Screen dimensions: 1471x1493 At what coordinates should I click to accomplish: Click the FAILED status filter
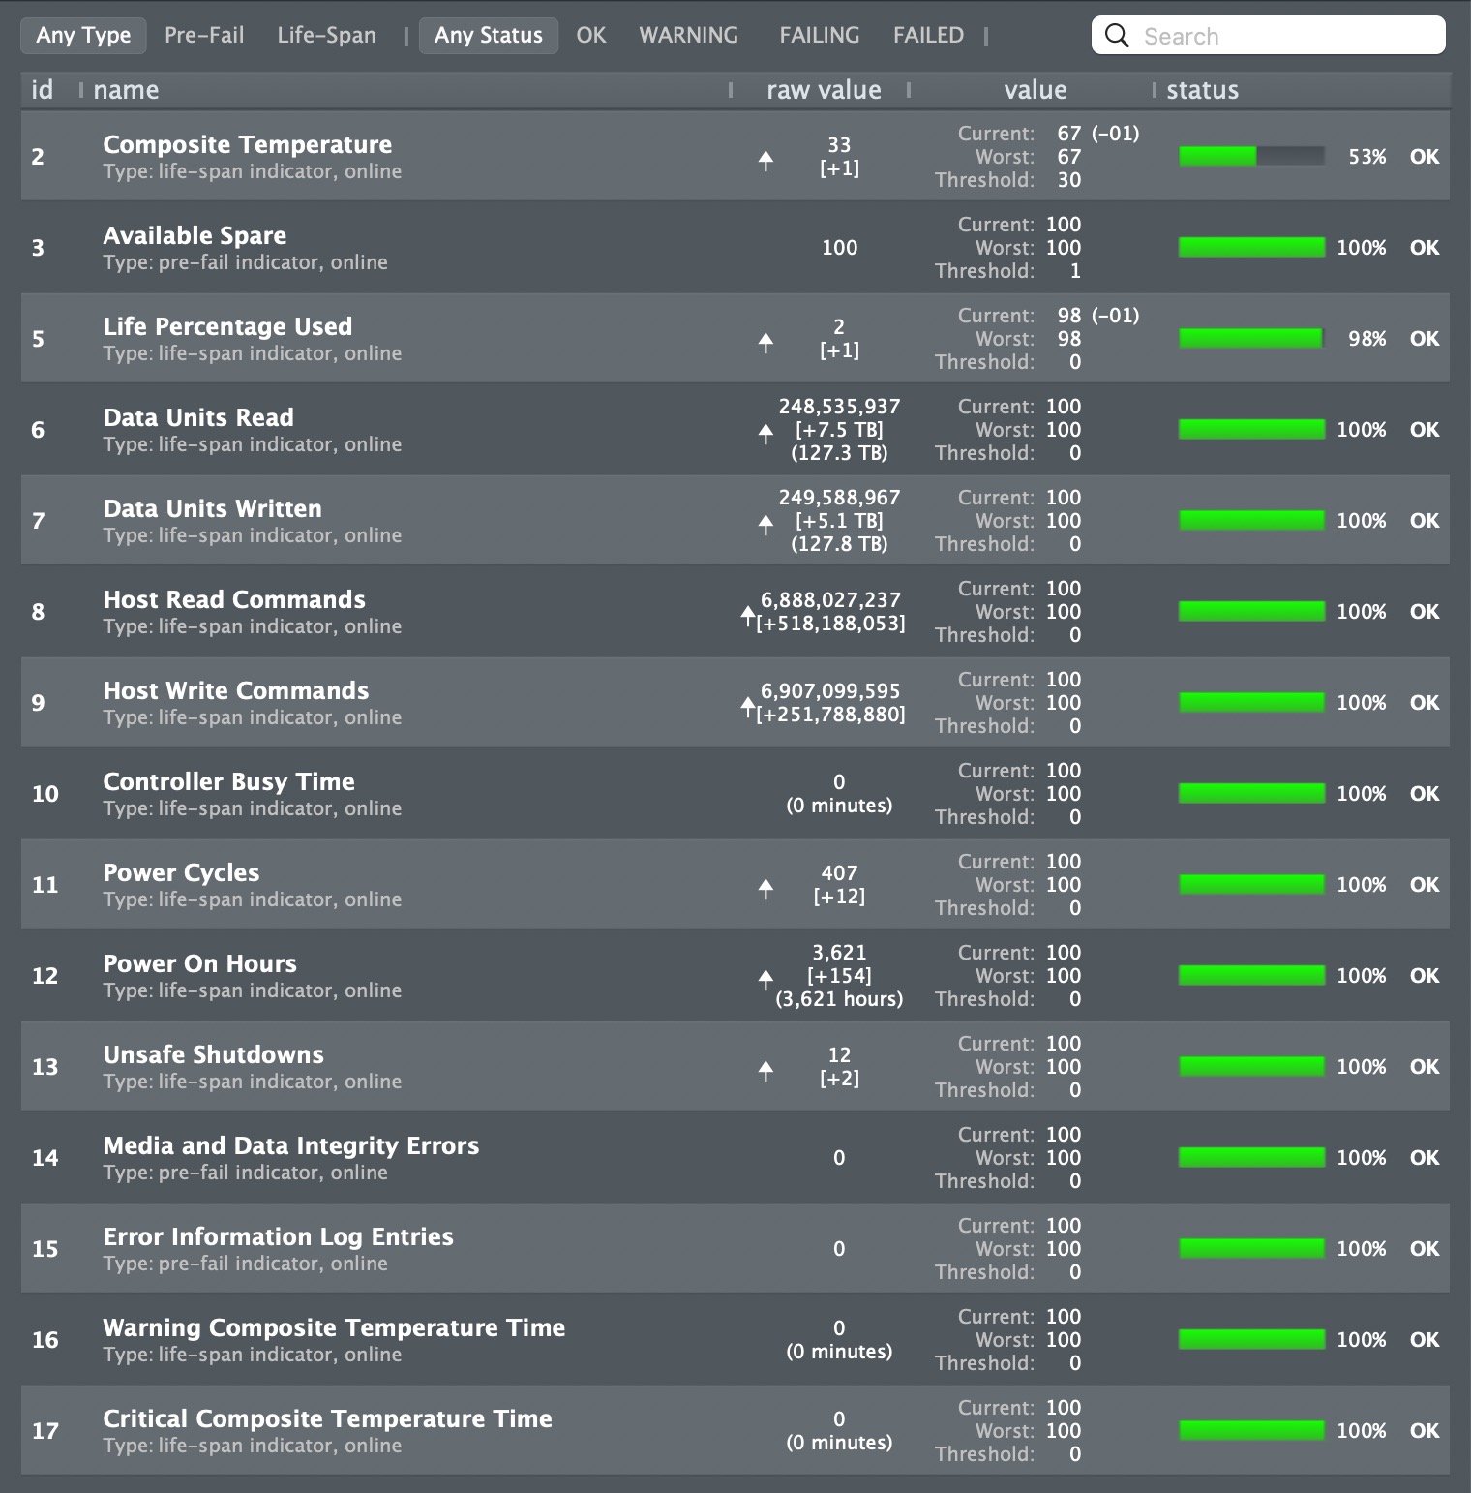point(928,36)
